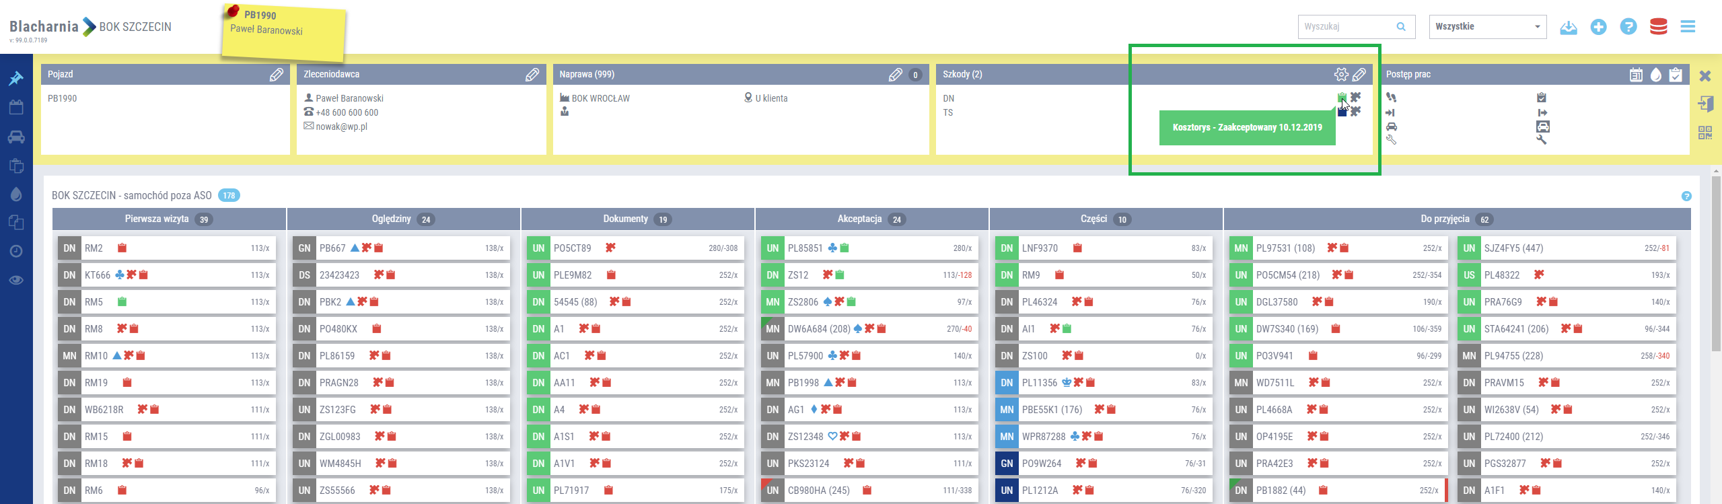Viewport: 1722px width, 504px height.
Task: Toggle the checked clipboard icon in Postęp prac header
Action: tap(1676, 75)
